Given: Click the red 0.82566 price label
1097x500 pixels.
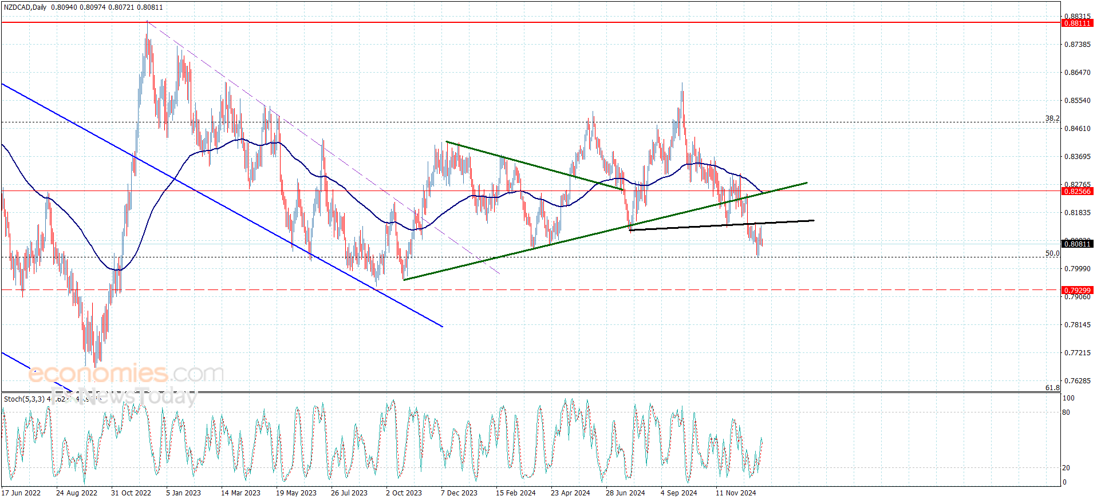Looking at the screenshot, I should point(1077,191).
